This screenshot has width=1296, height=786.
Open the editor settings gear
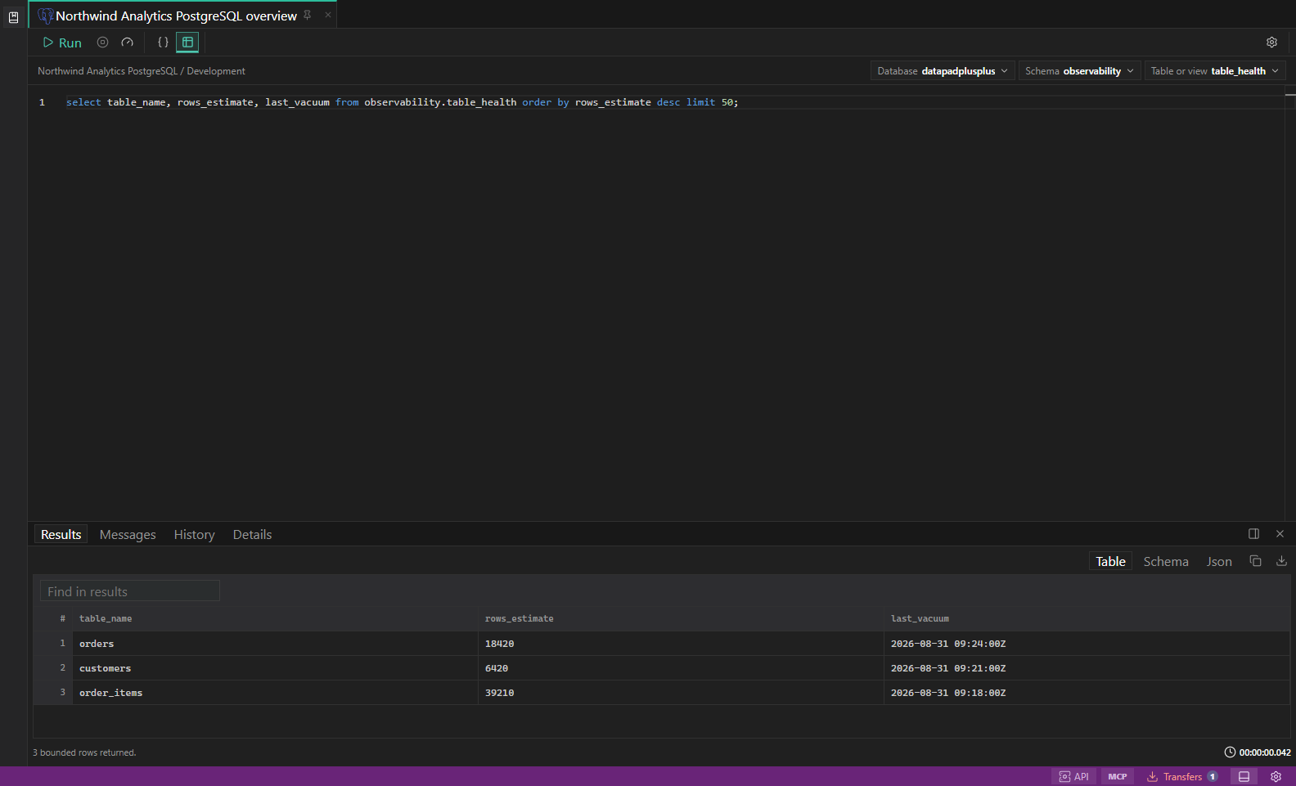tap(1271, 42)
